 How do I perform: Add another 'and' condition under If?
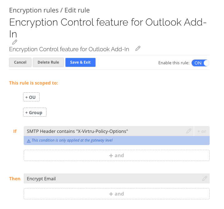point(117,155)
